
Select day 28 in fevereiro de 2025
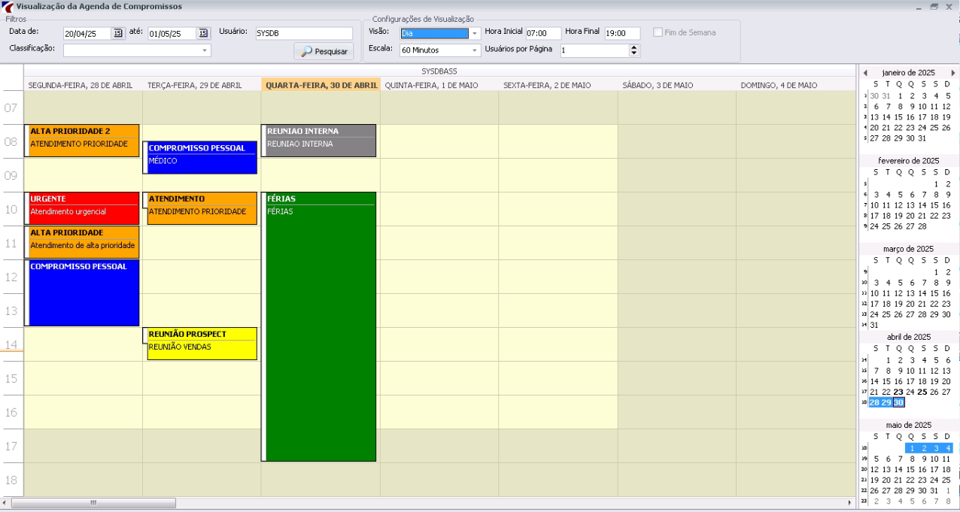(922, 226)
